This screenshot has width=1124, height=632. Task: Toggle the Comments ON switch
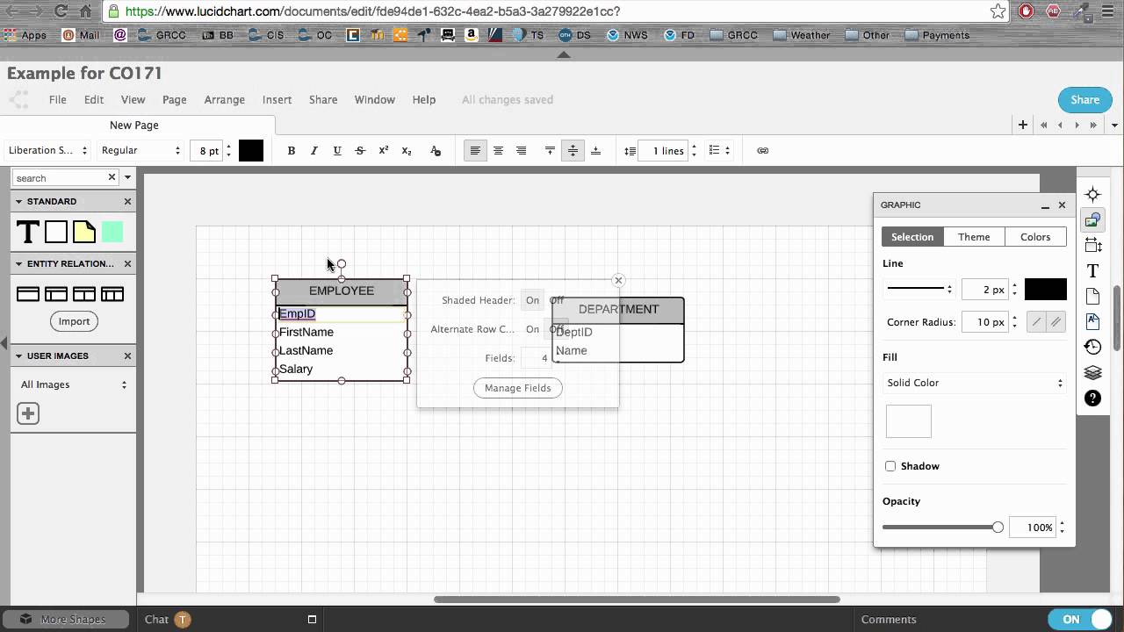tap(1082, 619)
